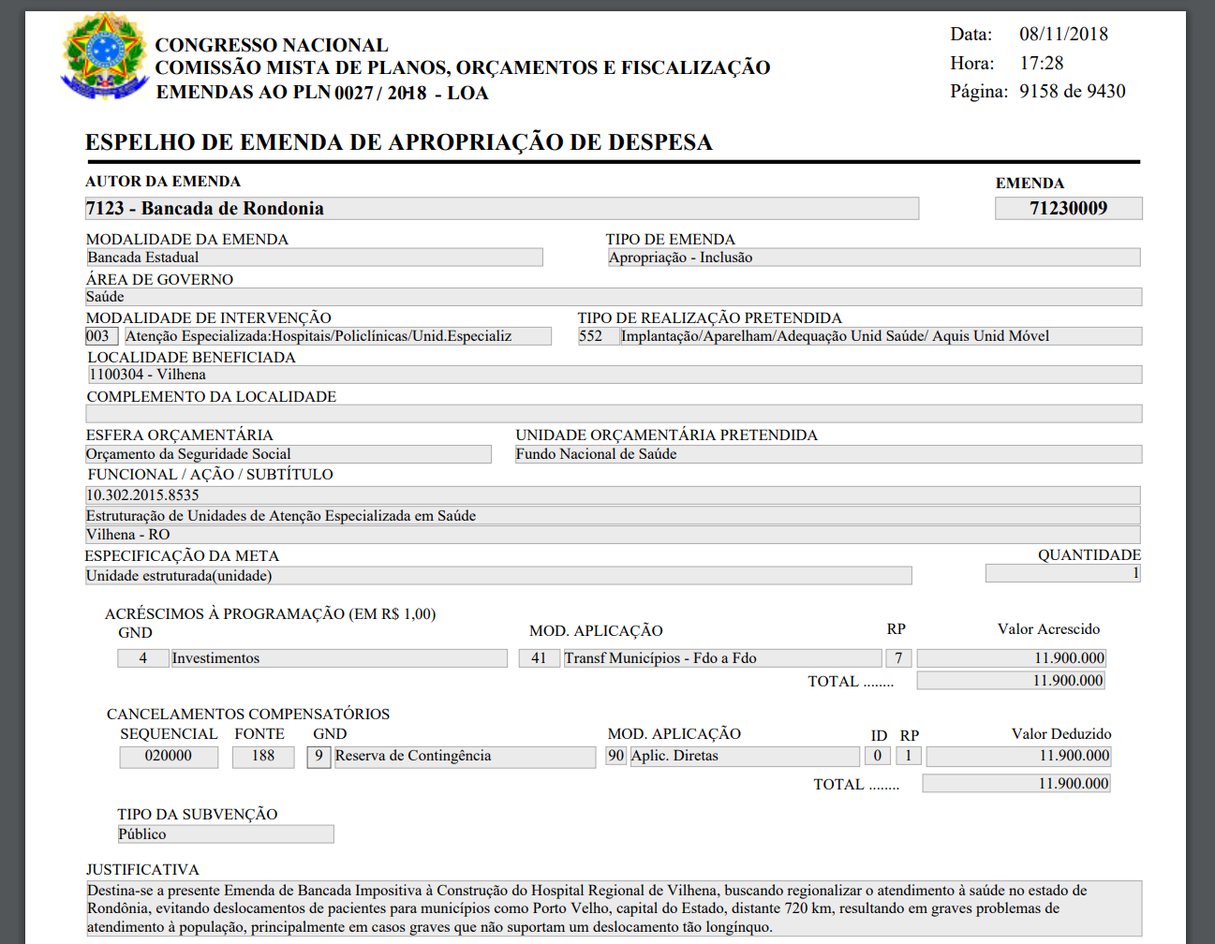Viewport: 1215px width, 944px height.
Task: Select the Emenda number field 71230009
Action: click(x=1068, y=208)
